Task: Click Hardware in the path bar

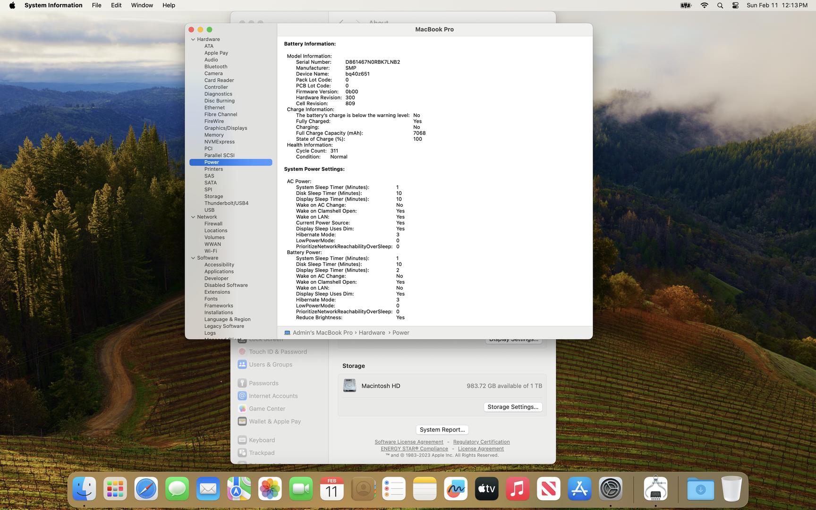Action: tap(372, 333)
